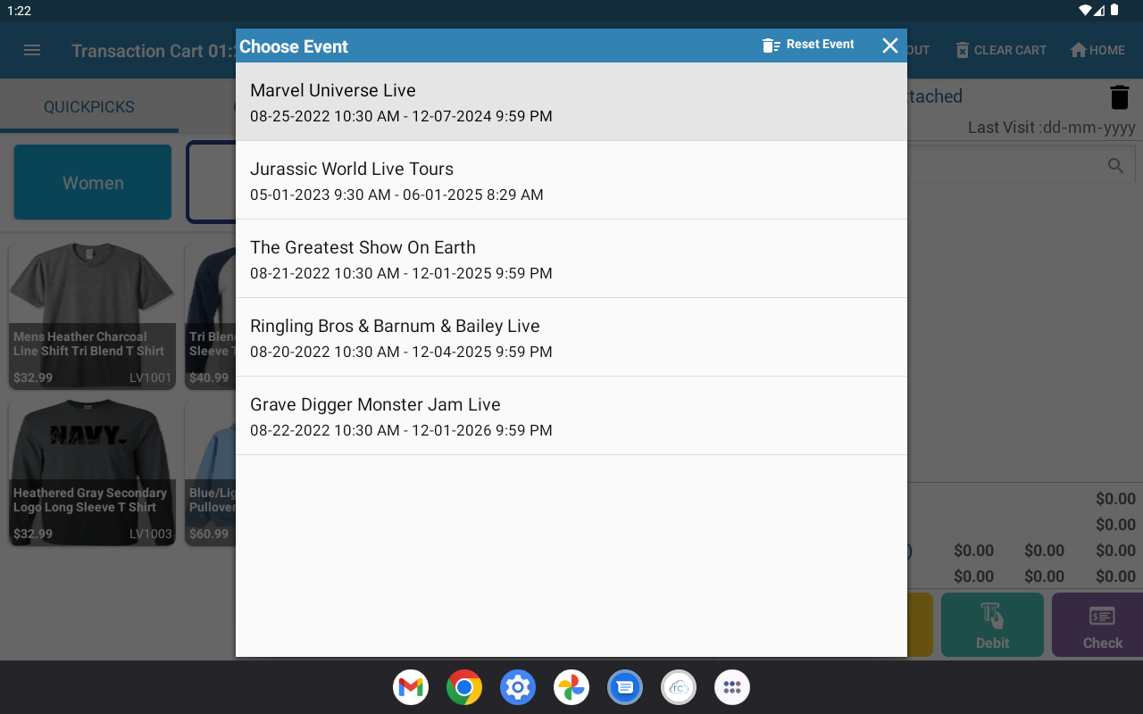Image resolution: width=1143 pixels, height=714 pixels.
Task: Select Marvel Universe Live event
Action: tap(571, 102)
